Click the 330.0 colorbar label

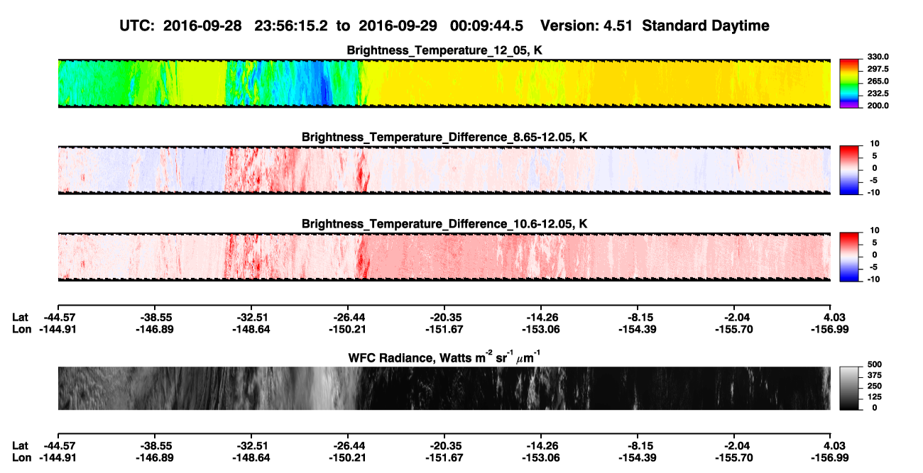coord(878,57)
